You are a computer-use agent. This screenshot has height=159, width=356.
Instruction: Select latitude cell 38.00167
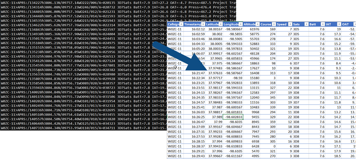coord(214,29)
